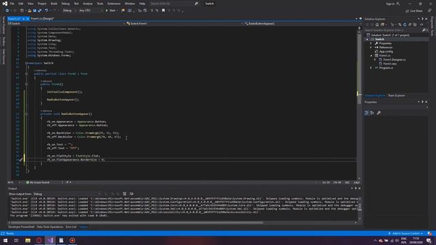Click the red recorder icon on taskbar
Image resolution: width=436 pixels, height=245 pixels.
click(72, 240)
